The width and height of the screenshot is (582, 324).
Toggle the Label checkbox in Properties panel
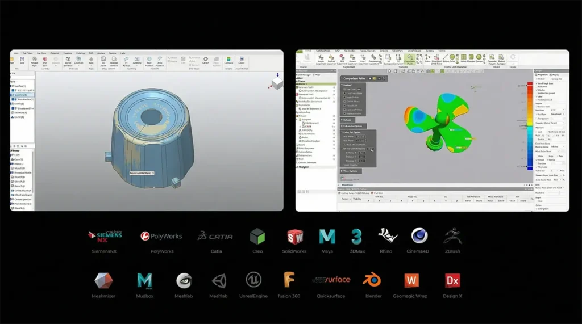[537, 95]
